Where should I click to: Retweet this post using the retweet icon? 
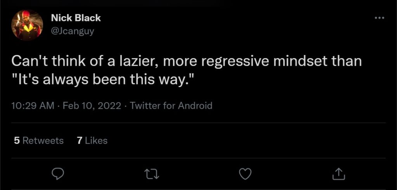150,174
